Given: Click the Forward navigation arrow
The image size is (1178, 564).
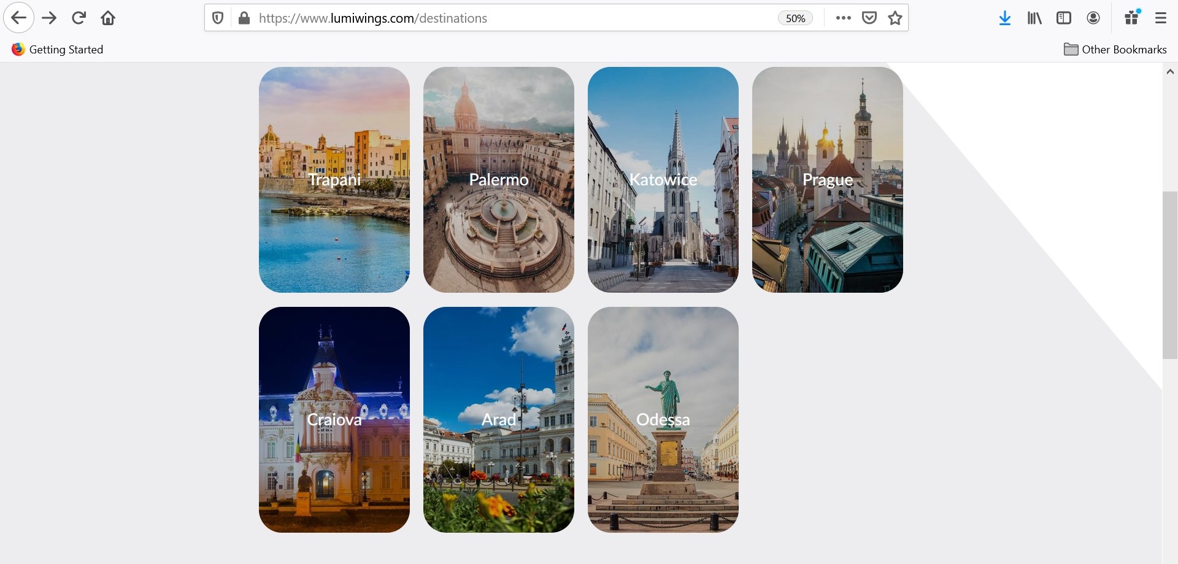Looking at the screenshot, I should (49, 18).
